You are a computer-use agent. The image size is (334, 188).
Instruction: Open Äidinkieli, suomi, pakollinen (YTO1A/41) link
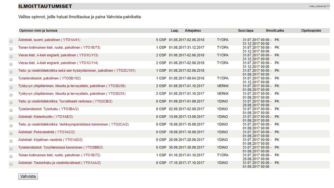(49, 40)
